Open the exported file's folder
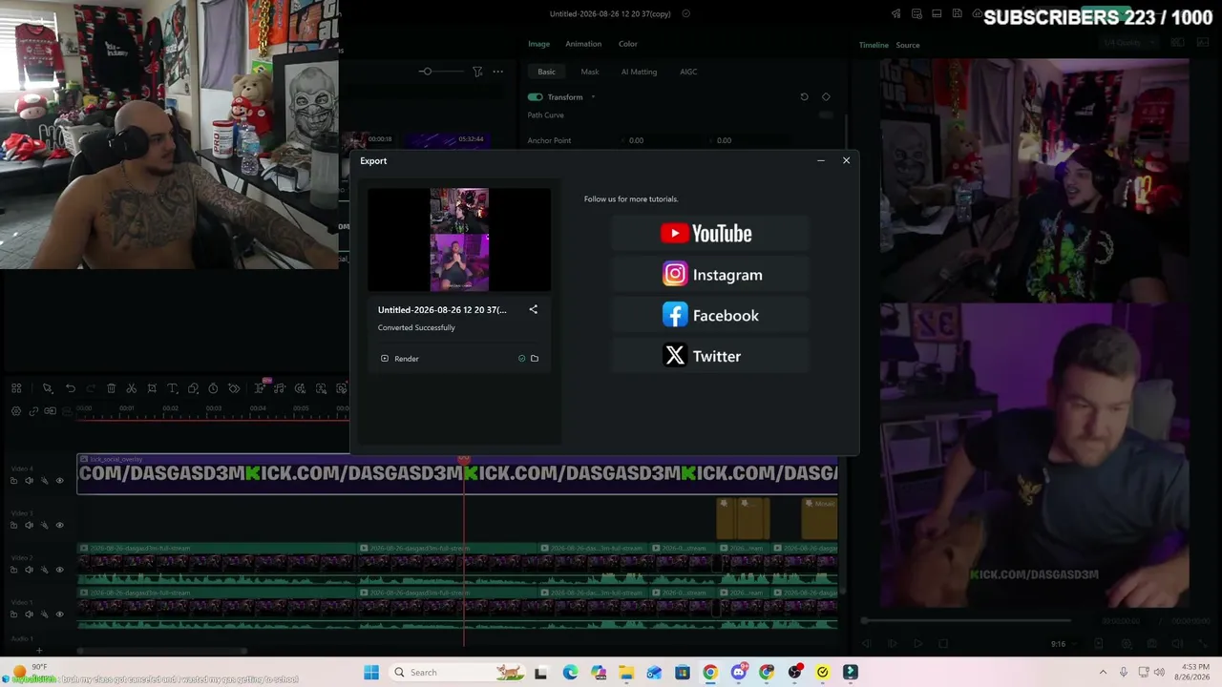The image size is (1222, 687). 535,359
